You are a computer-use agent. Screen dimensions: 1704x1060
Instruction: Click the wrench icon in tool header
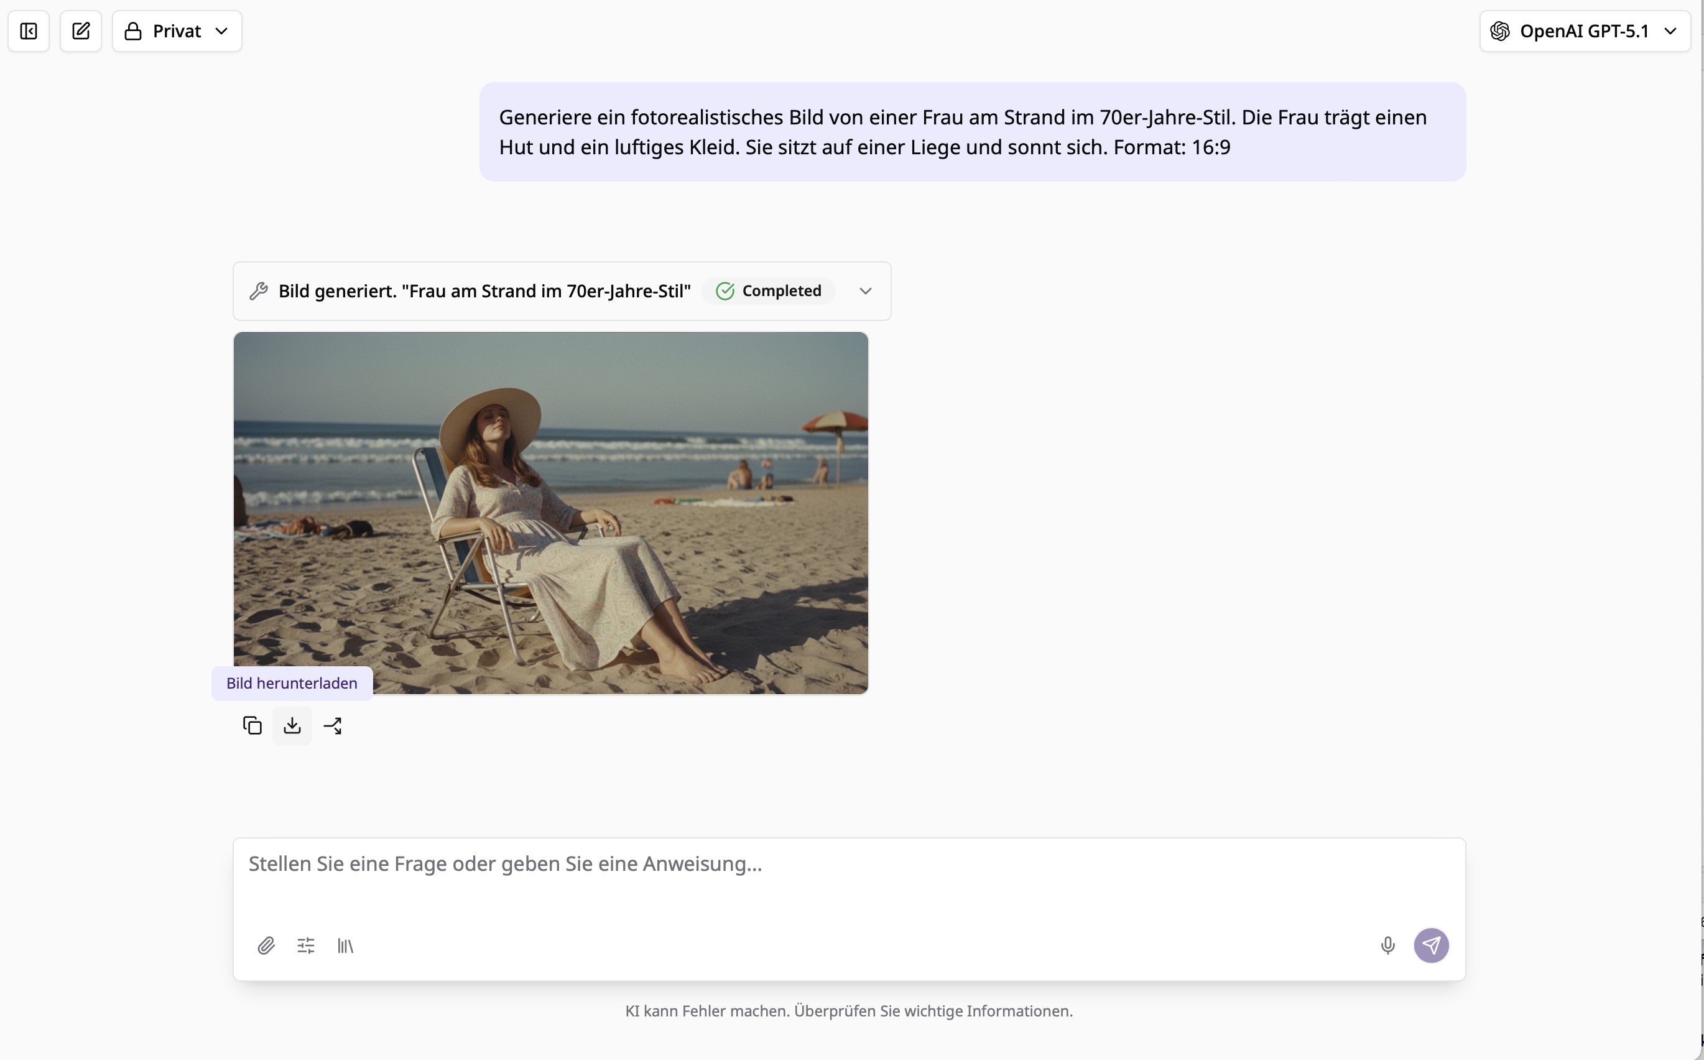coord(259,291)
